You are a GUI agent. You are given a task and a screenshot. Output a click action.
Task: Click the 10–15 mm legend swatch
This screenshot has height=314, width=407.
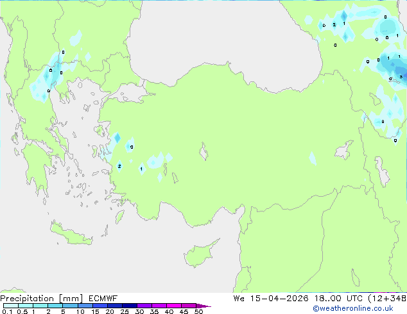click(x=85, y=306)
